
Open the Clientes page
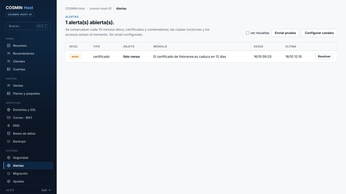[28, 61]
